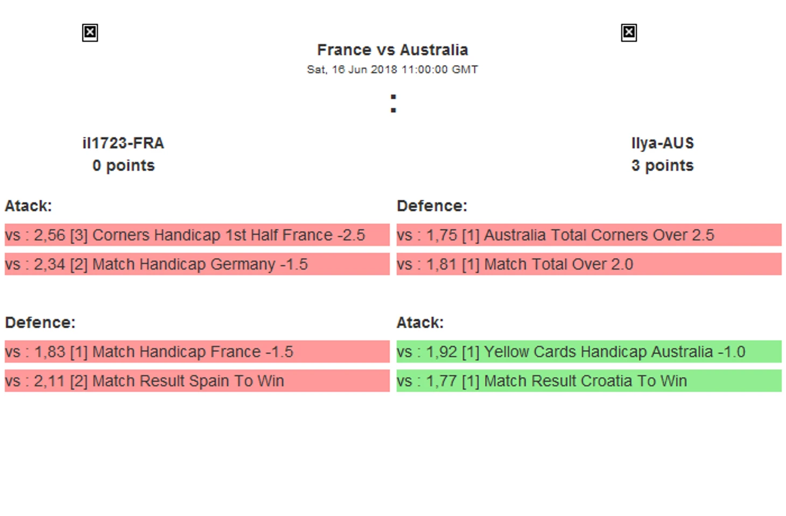
Task: Click the 0 points label
Action: (x=123, y=166)
